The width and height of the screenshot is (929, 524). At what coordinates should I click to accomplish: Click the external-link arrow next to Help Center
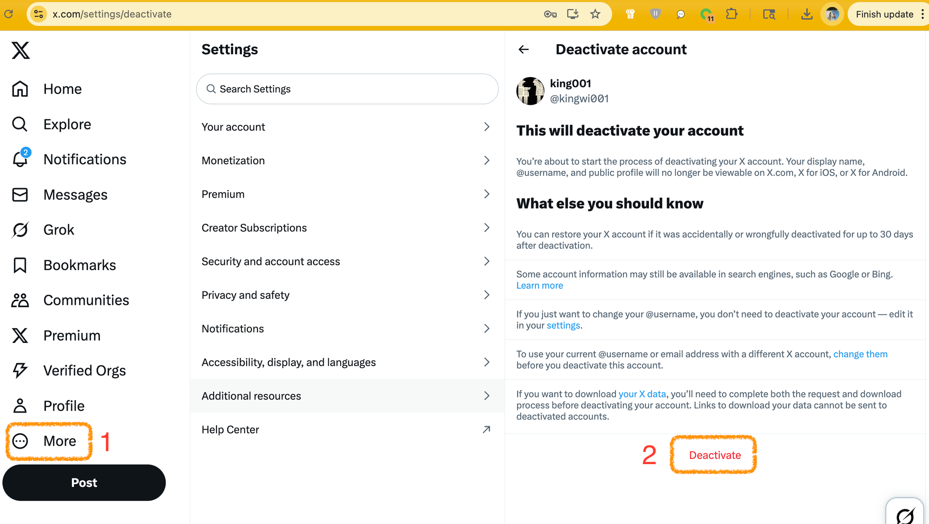pos(486,429)
